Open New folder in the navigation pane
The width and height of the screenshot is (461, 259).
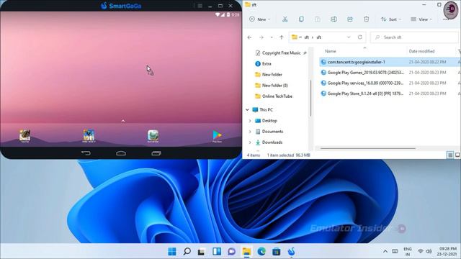269,75
